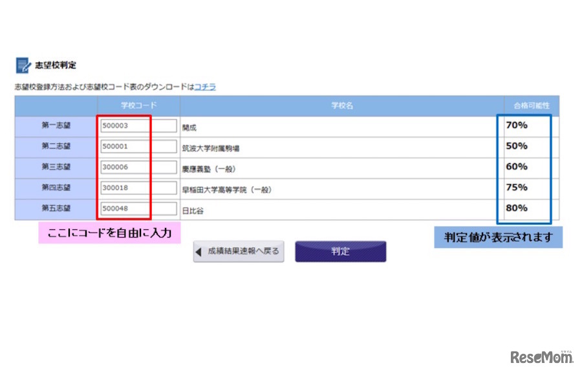Viewport: 582px width, 372px height.
Task: Select the 学校名 column header
Action: click(342, 106)
